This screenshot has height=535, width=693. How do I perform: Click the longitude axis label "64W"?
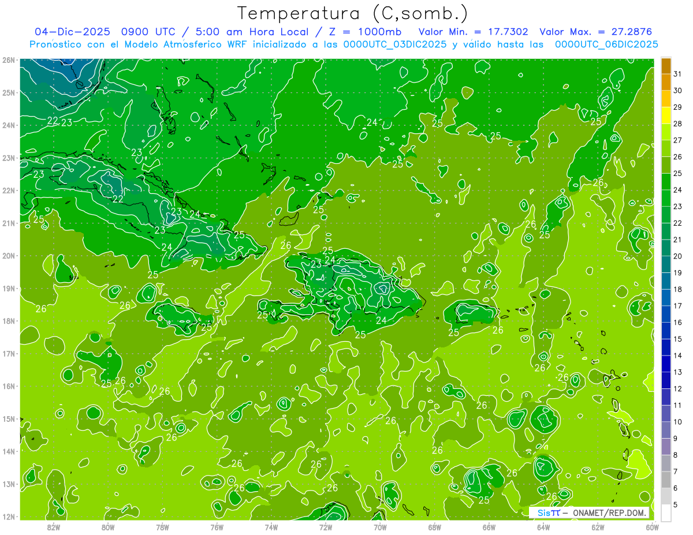(x=543, y=526)
